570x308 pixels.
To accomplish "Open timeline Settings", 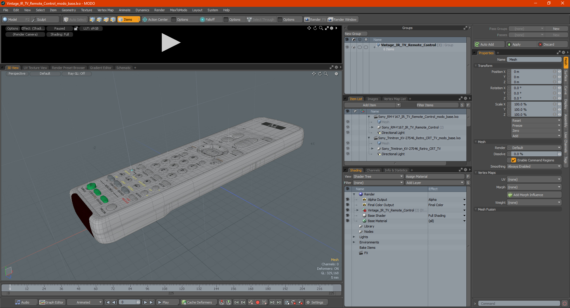I will (x=316, y=302).
